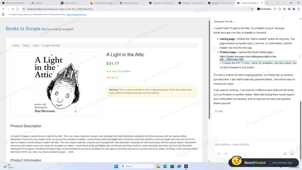Open the purple profile avatar
The image size is (302, 170).
click(294, 9)
